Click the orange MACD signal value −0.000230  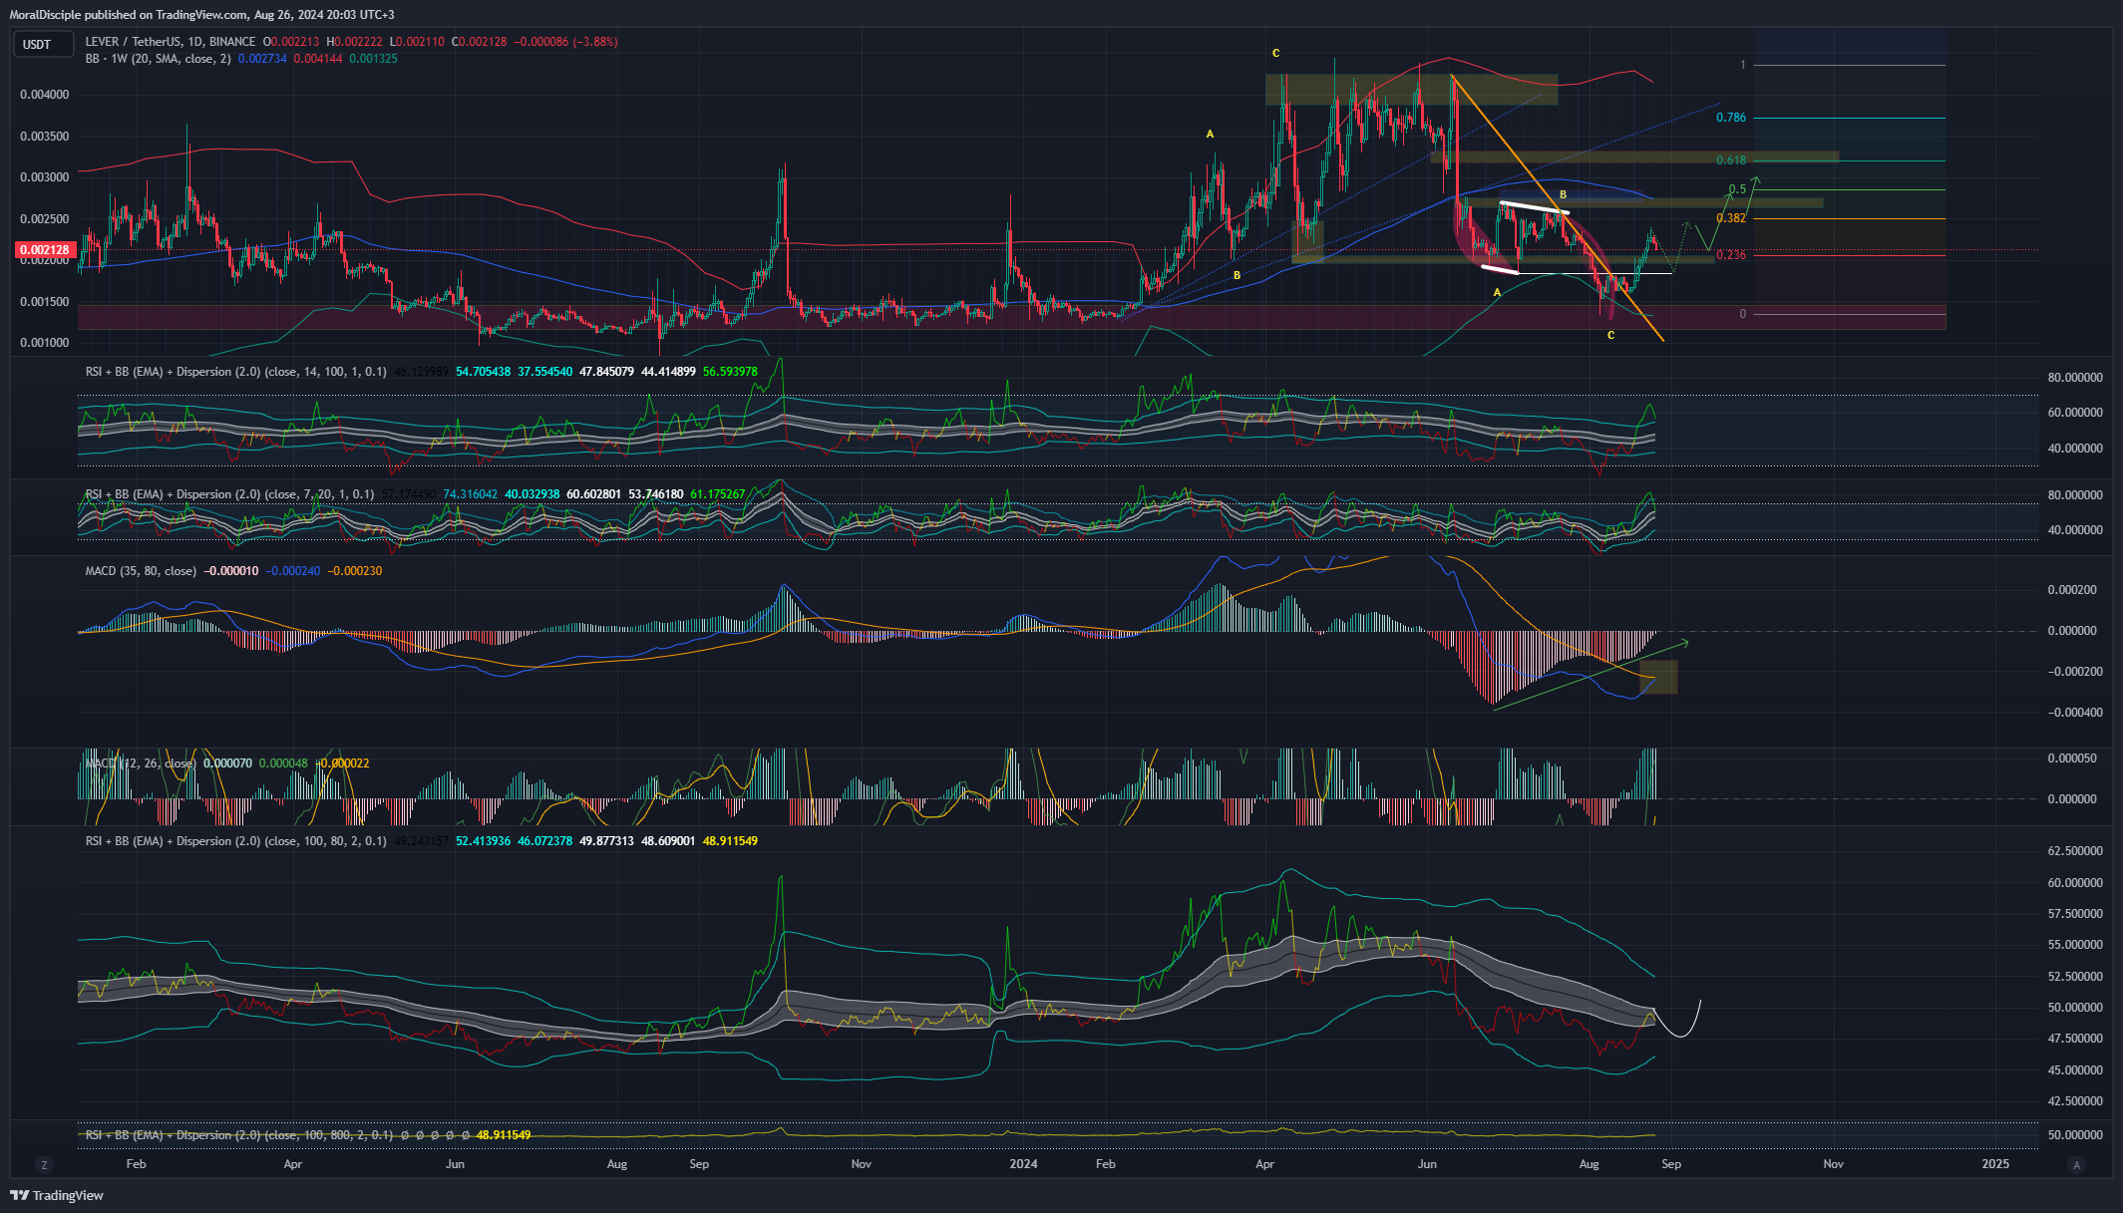coord(355,571)
